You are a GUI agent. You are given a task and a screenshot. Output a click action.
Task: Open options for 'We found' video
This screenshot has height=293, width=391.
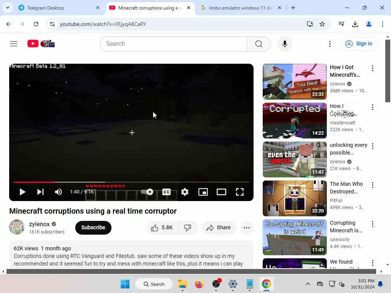373,262
